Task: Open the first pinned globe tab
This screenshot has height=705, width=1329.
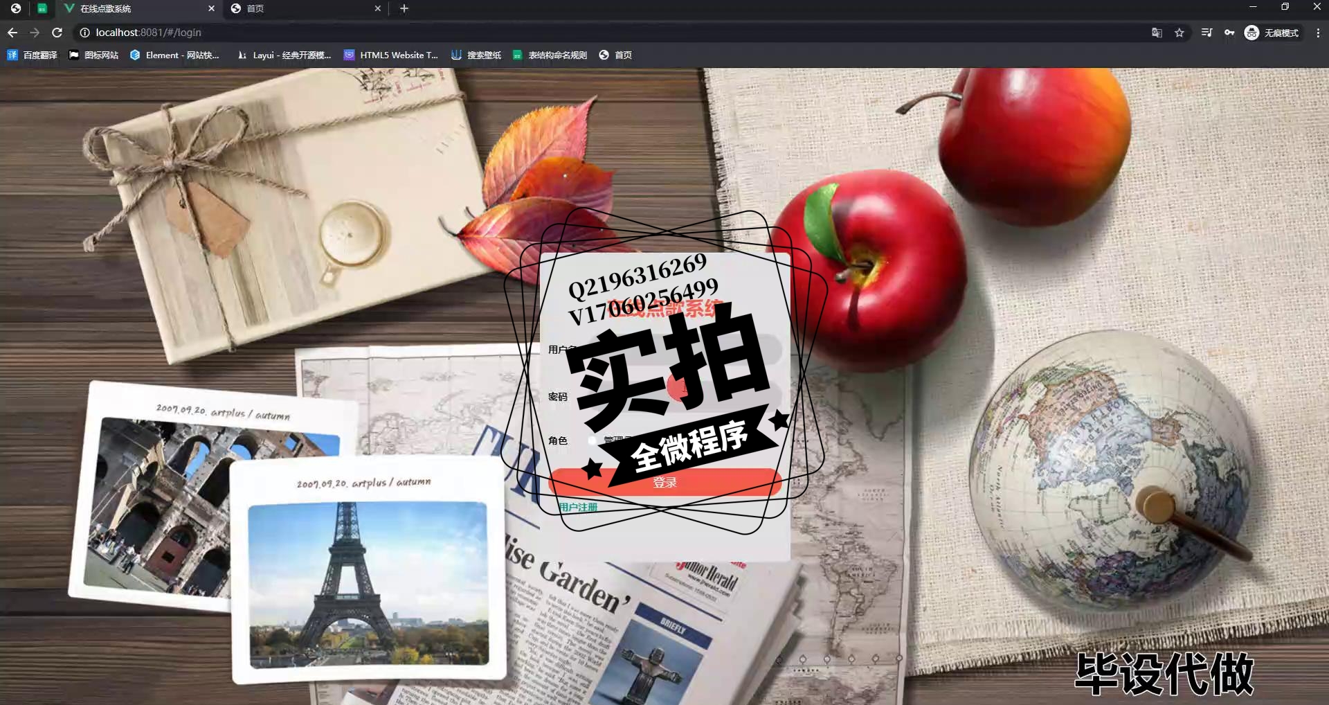Action: pyautogui.click(x=16, y=8)
